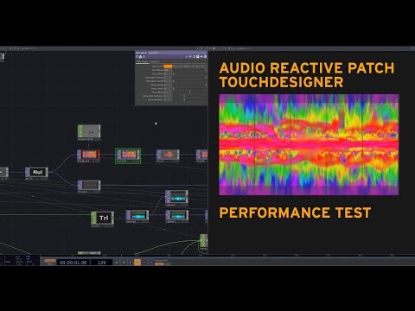
Task: Switch to the Common parameter tab
Action: click(155, 61)
